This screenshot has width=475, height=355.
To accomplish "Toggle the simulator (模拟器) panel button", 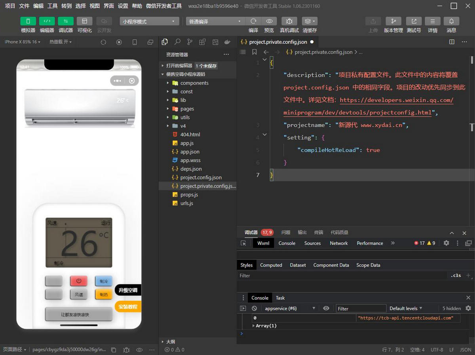I will coord(28,21).
